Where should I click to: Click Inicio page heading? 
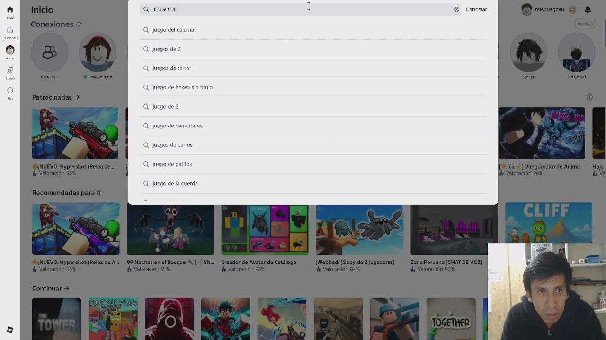point(42,10)
